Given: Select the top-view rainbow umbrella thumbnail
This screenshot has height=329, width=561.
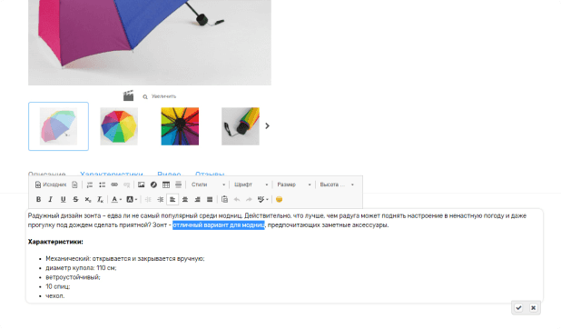Looking at the screenshot, I should [x=119, y=126].
